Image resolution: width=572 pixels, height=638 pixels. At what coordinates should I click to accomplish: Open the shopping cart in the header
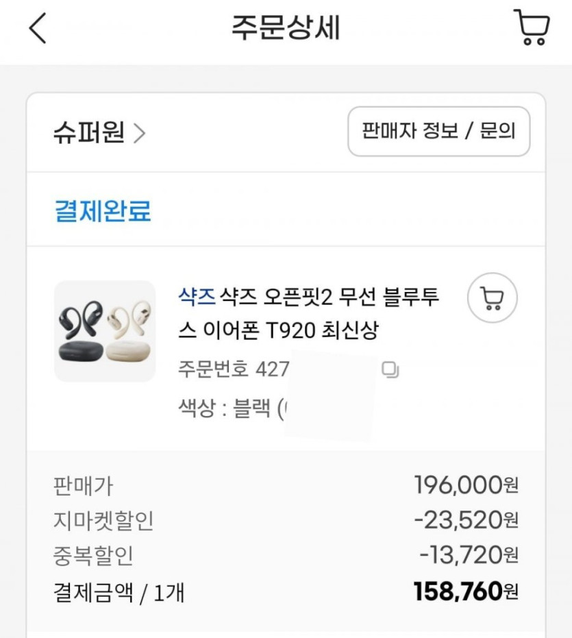pos(531,28)
